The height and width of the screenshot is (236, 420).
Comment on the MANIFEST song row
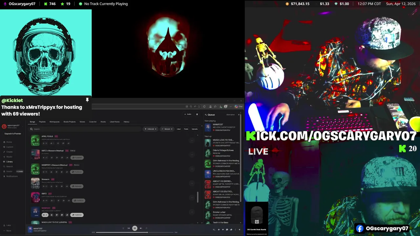tap(62, 215)
